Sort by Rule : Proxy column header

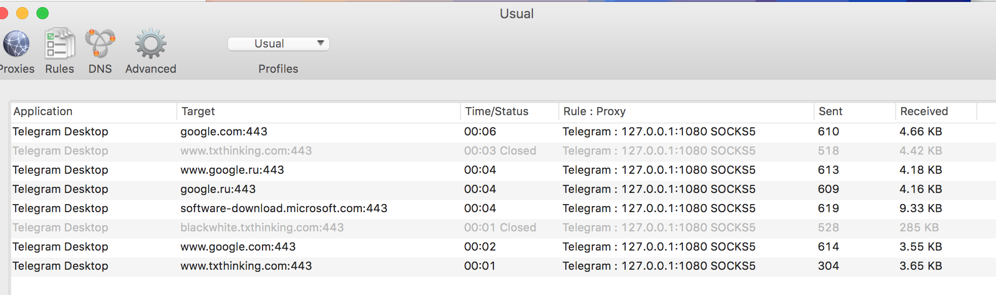click(x=686, y=112)
